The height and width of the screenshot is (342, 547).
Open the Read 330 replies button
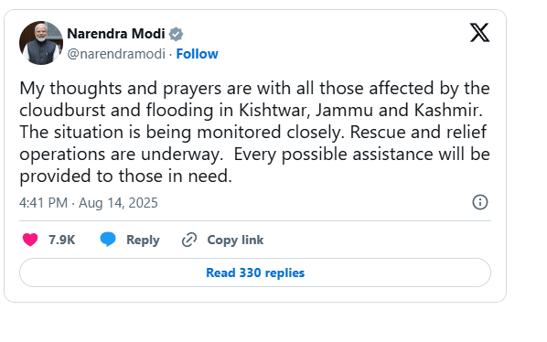[x=255, y=273]
